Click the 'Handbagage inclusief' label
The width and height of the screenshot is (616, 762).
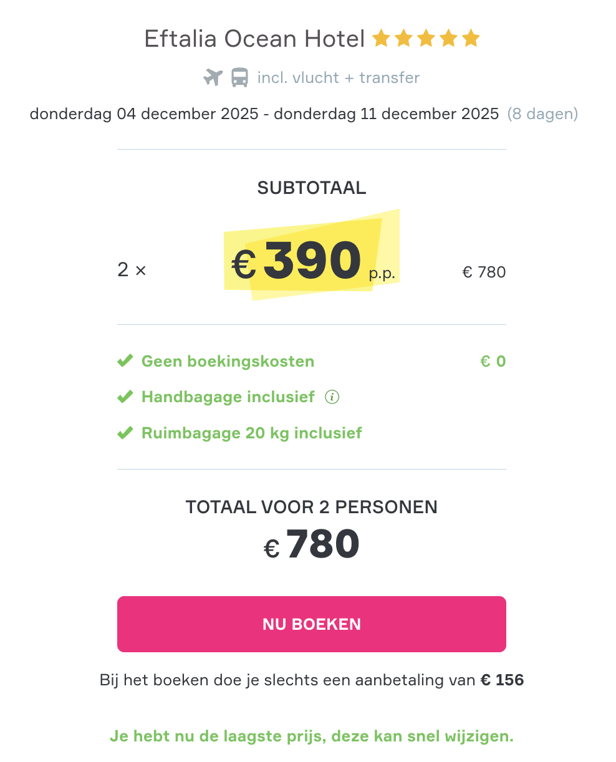pos(228,397)
